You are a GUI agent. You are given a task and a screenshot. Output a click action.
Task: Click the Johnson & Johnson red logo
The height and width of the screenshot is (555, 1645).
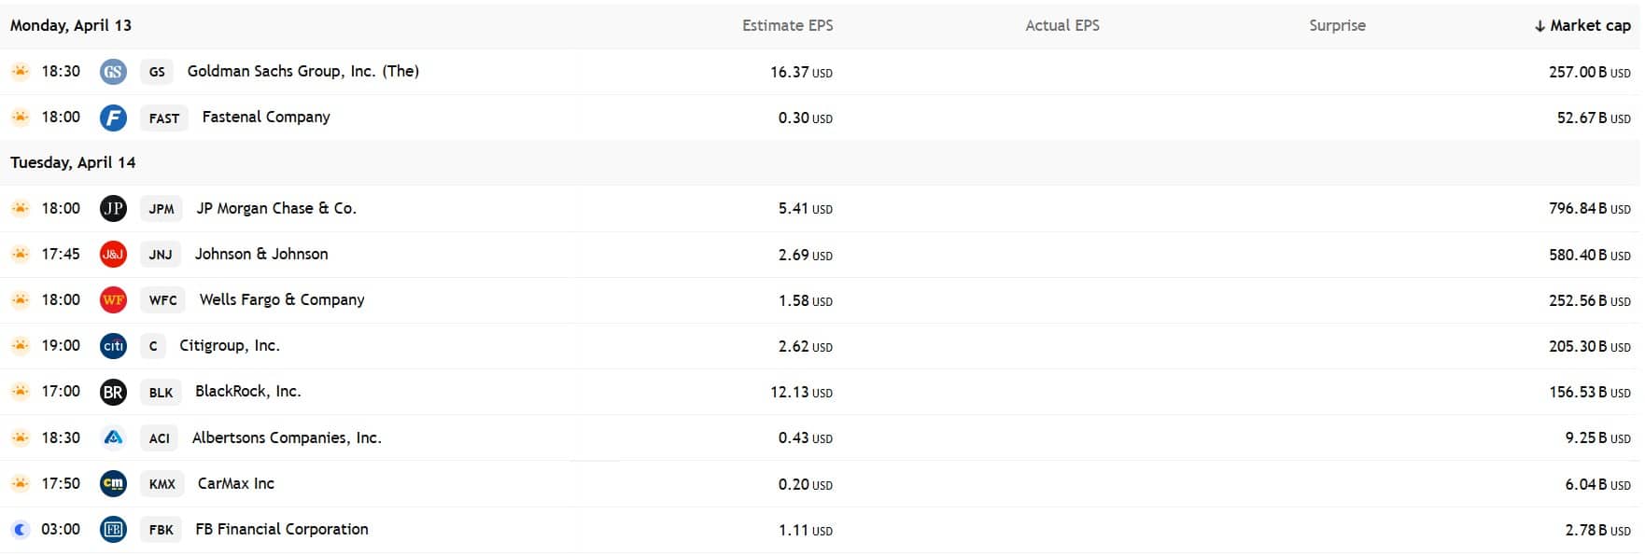pyautogui.click(x=113, y=254)
